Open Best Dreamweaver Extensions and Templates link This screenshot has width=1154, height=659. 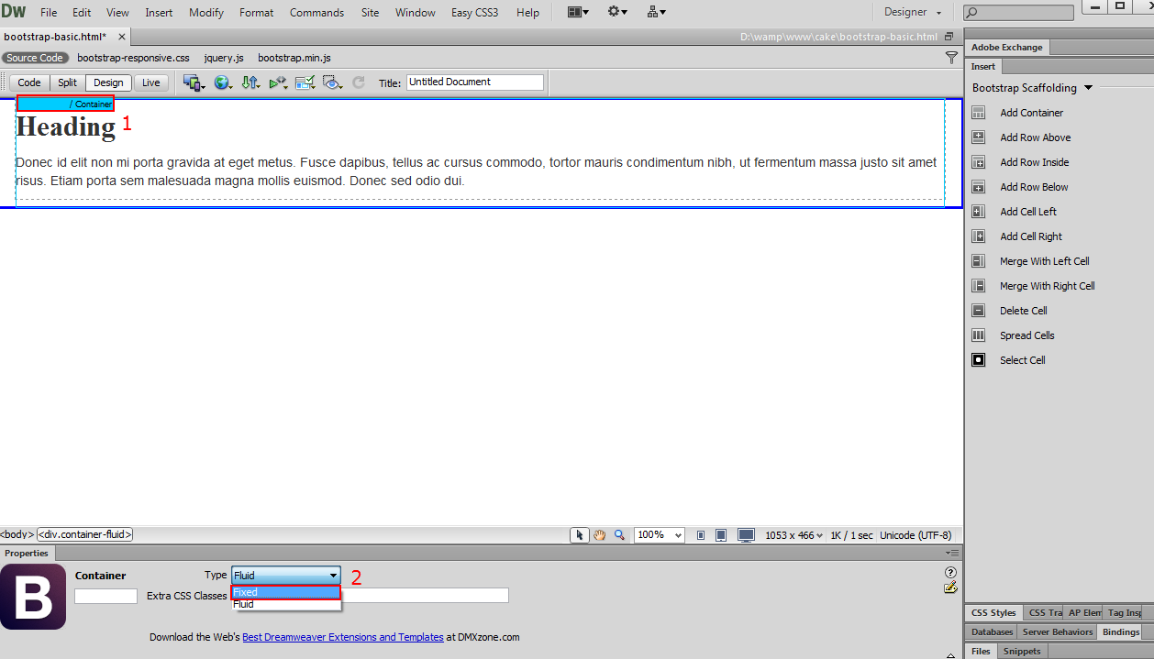[x=342, y=637]
